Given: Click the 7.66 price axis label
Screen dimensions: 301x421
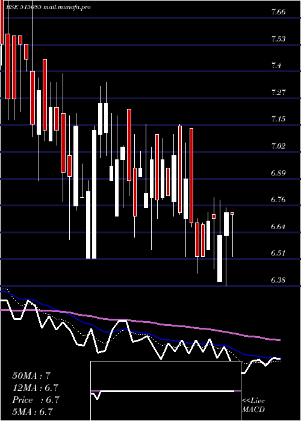Looking at the screenshot, I should coord(279,12).
